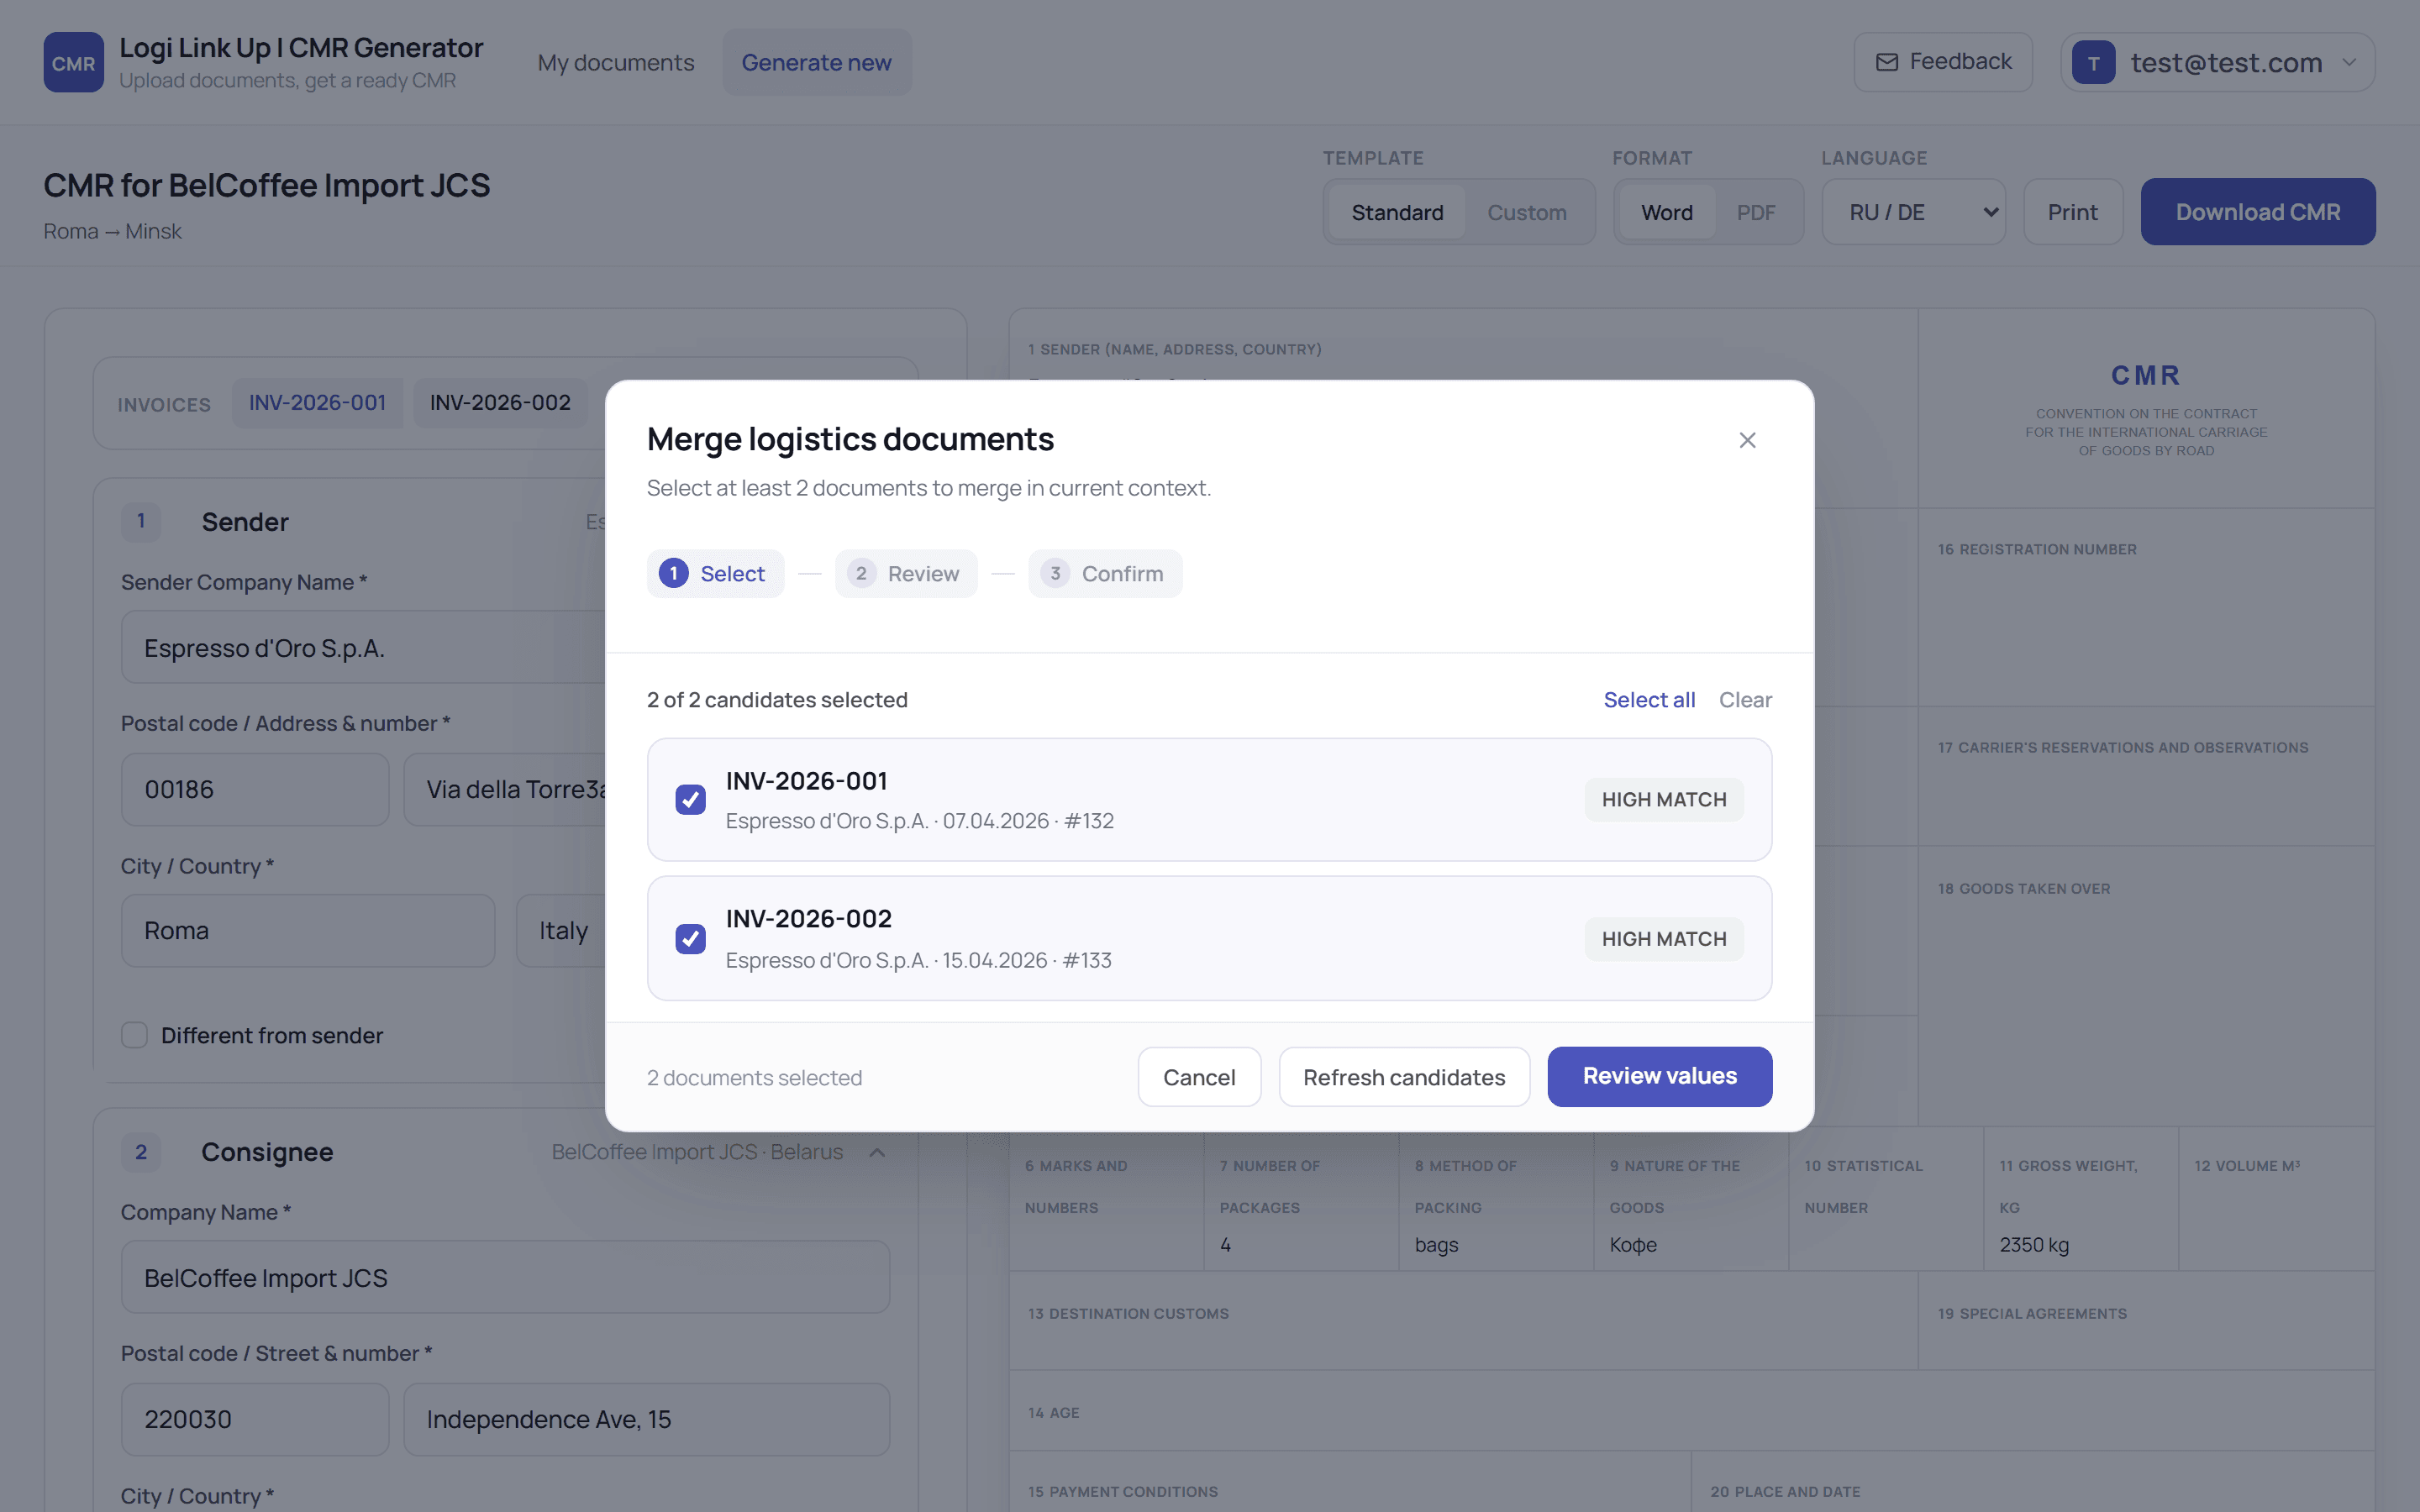Open the RU / DE language dropdown

1913,212
